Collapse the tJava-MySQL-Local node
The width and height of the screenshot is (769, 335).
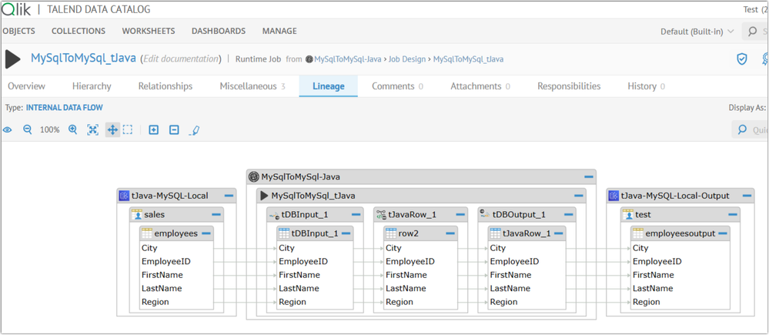[229, 196]
